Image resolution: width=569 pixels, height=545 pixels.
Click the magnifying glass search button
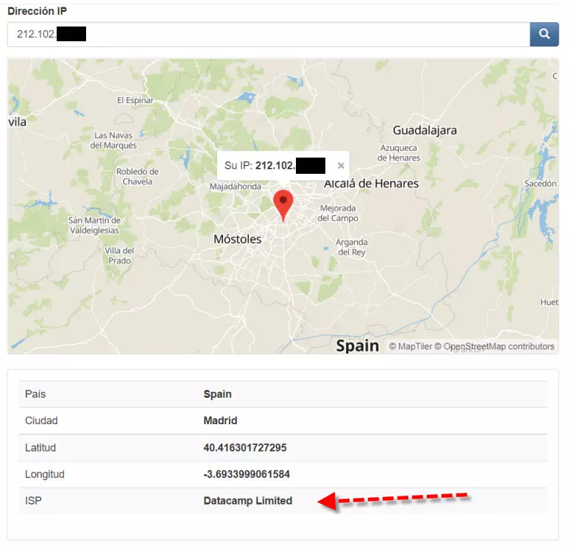coord(544,34)
